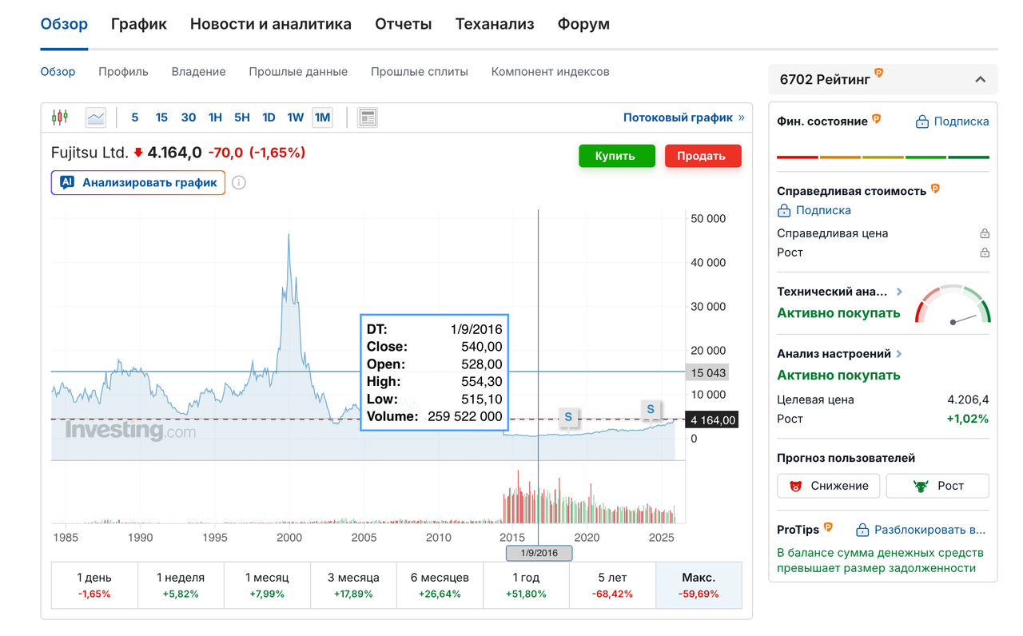Screen dimensions: 1023x636
Task: Select the 1D interval
Action: click(x=269, y=117)
